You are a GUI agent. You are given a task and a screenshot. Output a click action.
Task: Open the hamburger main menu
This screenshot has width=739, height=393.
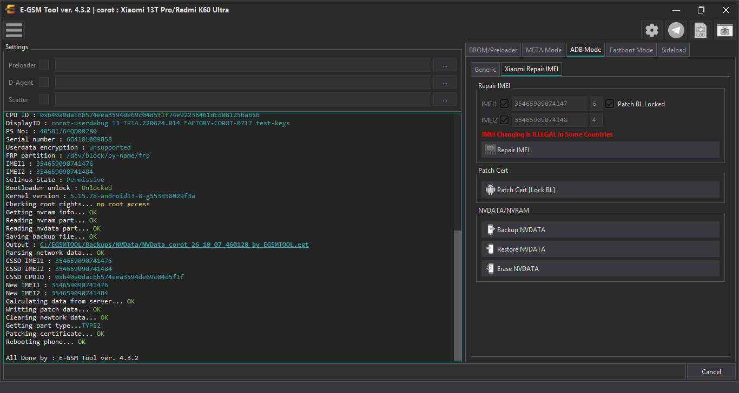pos(14,30)
